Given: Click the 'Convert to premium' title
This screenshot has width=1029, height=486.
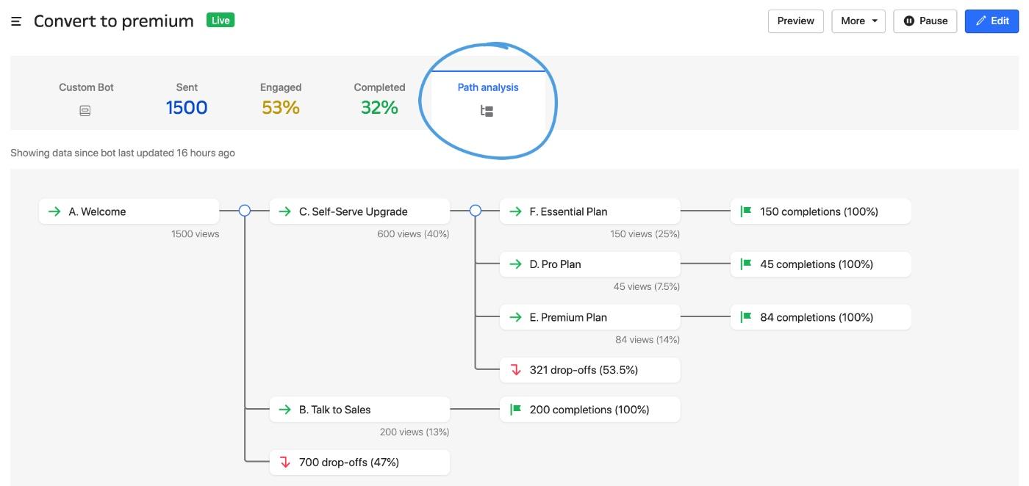Looking at the screenshot, I should tap(114, 21).
